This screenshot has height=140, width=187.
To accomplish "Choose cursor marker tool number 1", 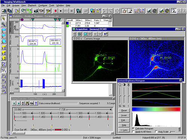I will click(x=4, y=70).
